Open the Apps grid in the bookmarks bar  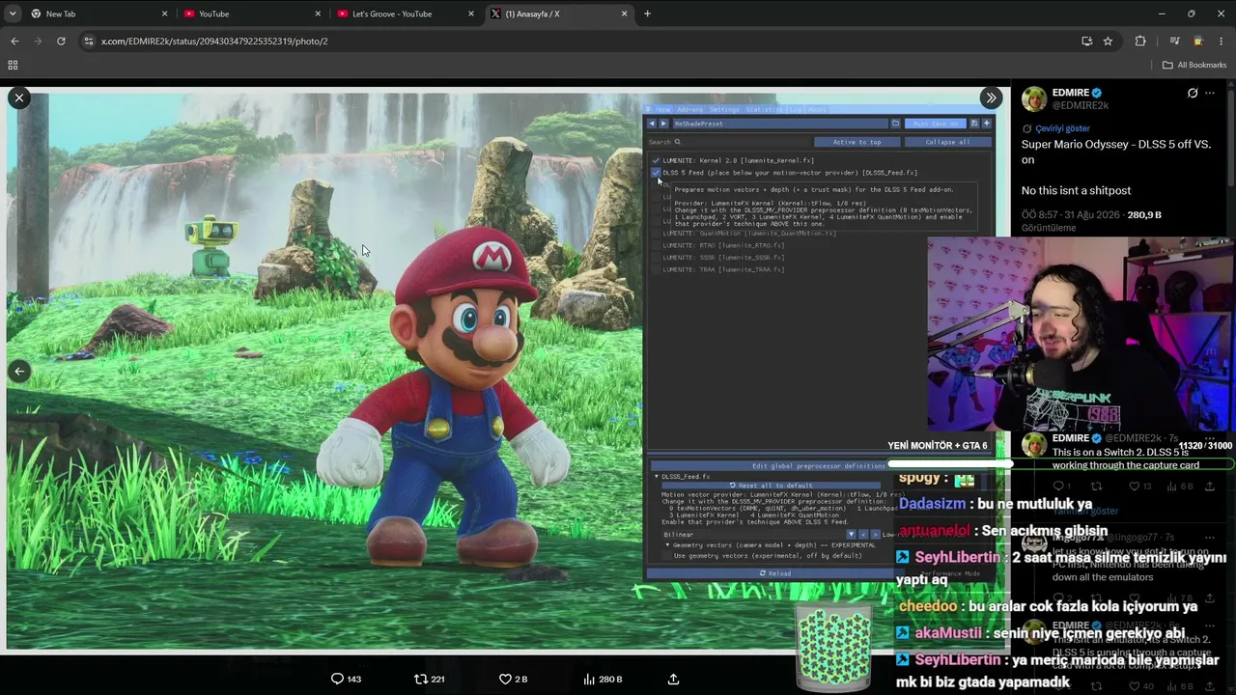[13, 65]
